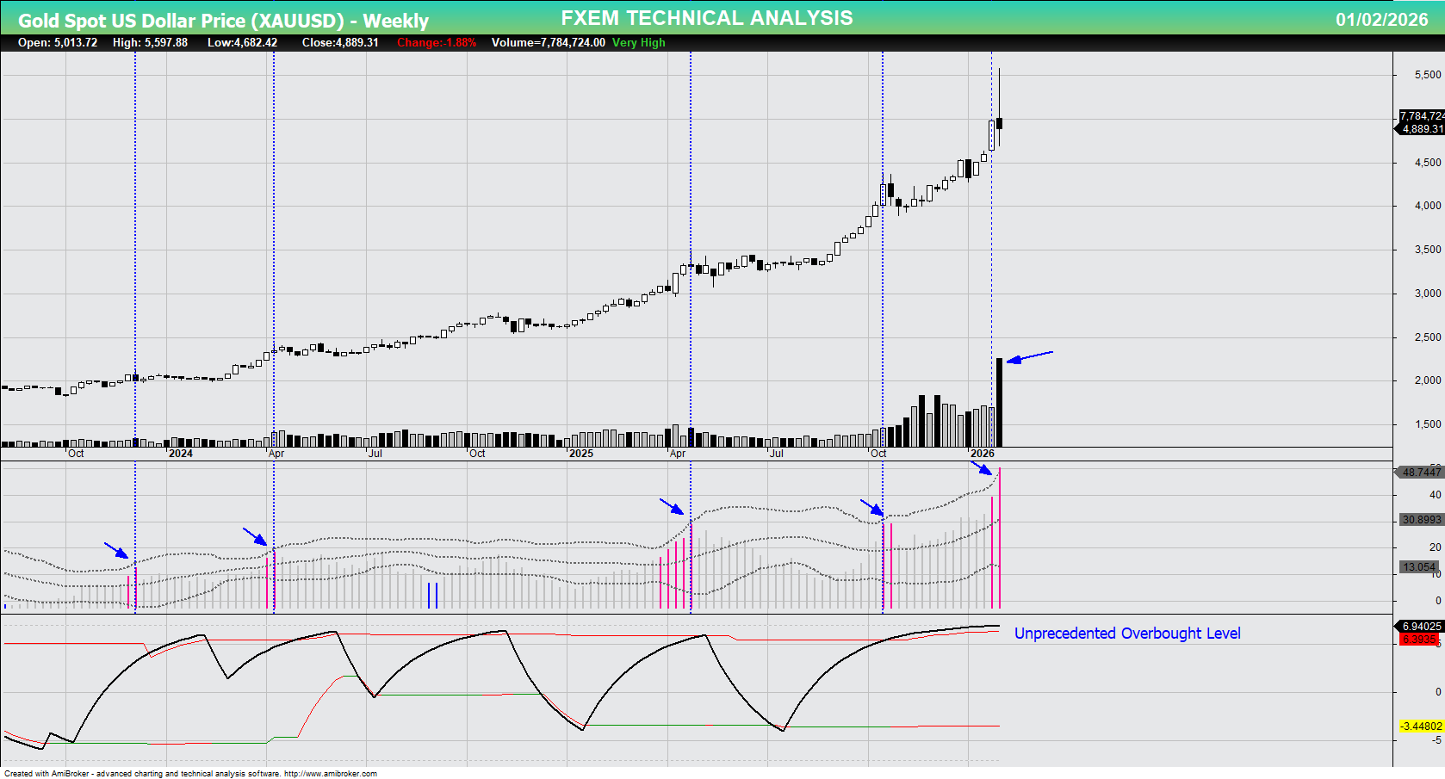Click the dashed vertical marker at 2026
Screen dimensions: 1445x779
pyautogui.click(x=992, y=258)
